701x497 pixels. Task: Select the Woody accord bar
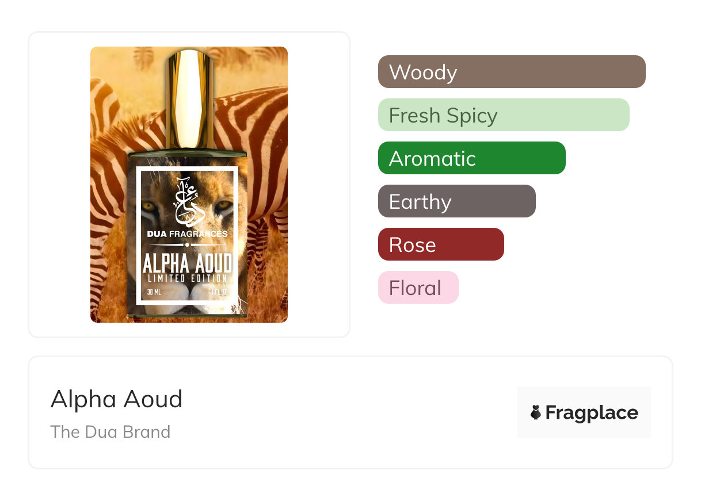(512, 72)
